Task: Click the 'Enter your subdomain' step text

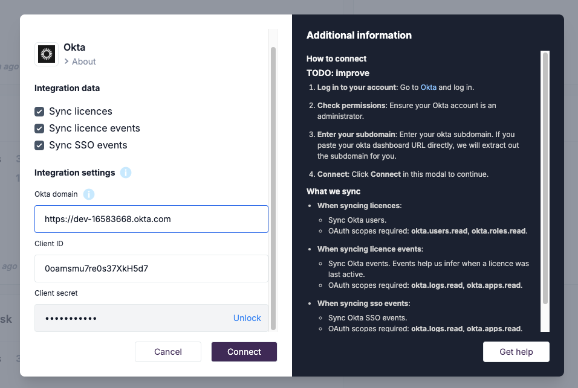Action: pyautogui.click(x=357, y=135)
